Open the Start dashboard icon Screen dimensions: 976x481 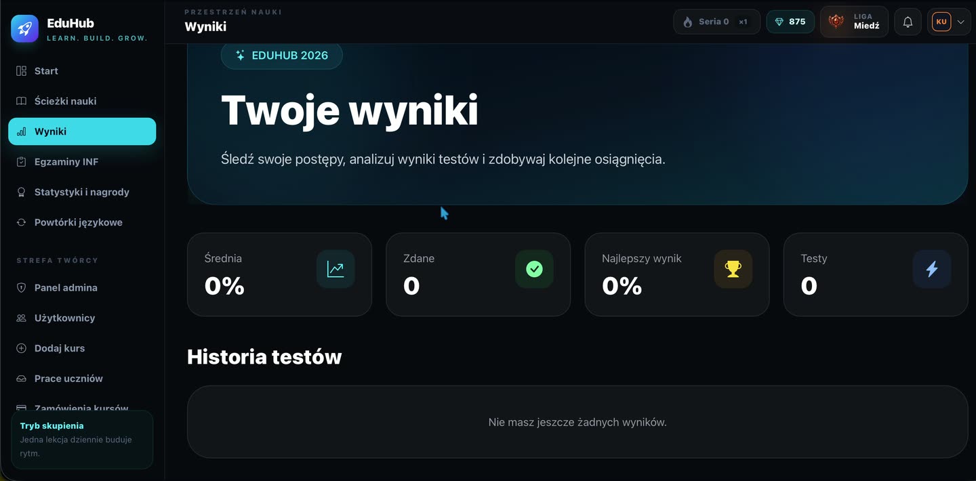[21, 71]
